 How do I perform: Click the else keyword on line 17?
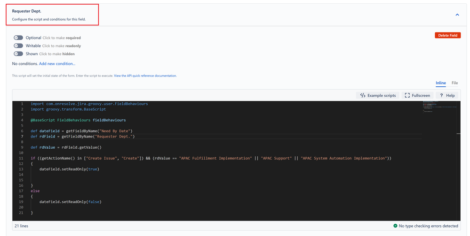[35, 191]
